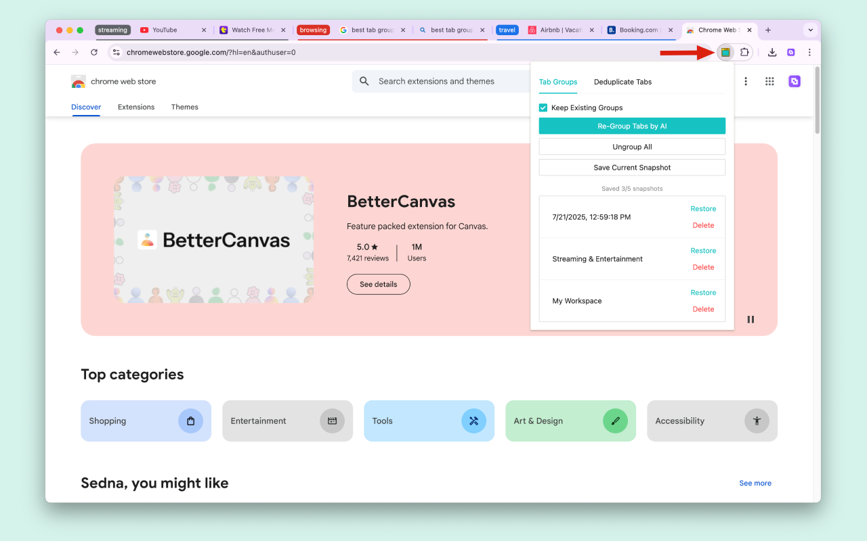
Task: Click the streaming tab group label
Action: point(112,30)
